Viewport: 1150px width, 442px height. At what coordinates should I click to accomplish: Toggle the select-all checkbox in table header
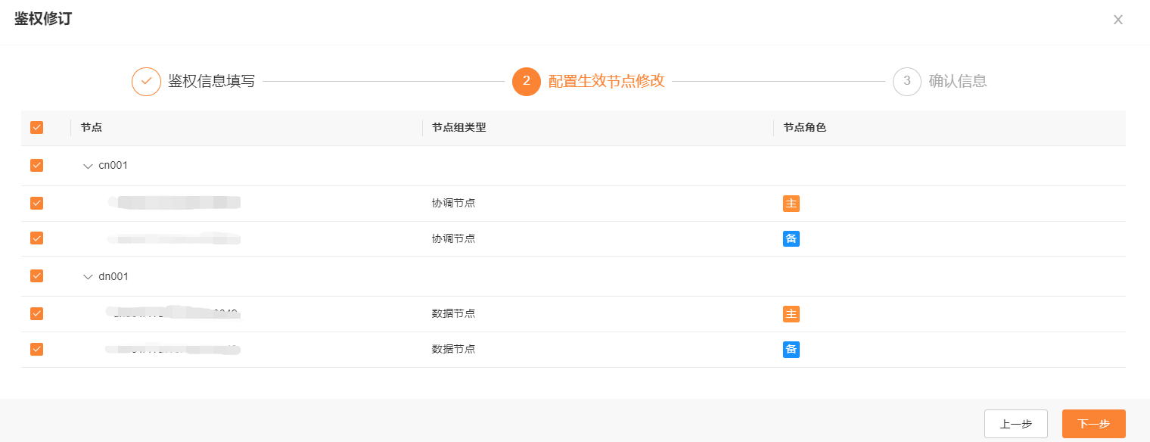(36, 127)
